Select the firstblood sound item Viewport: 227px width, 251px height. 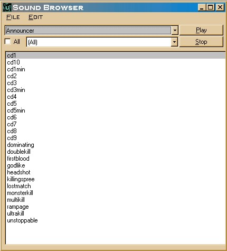click(x=18, y=159)
